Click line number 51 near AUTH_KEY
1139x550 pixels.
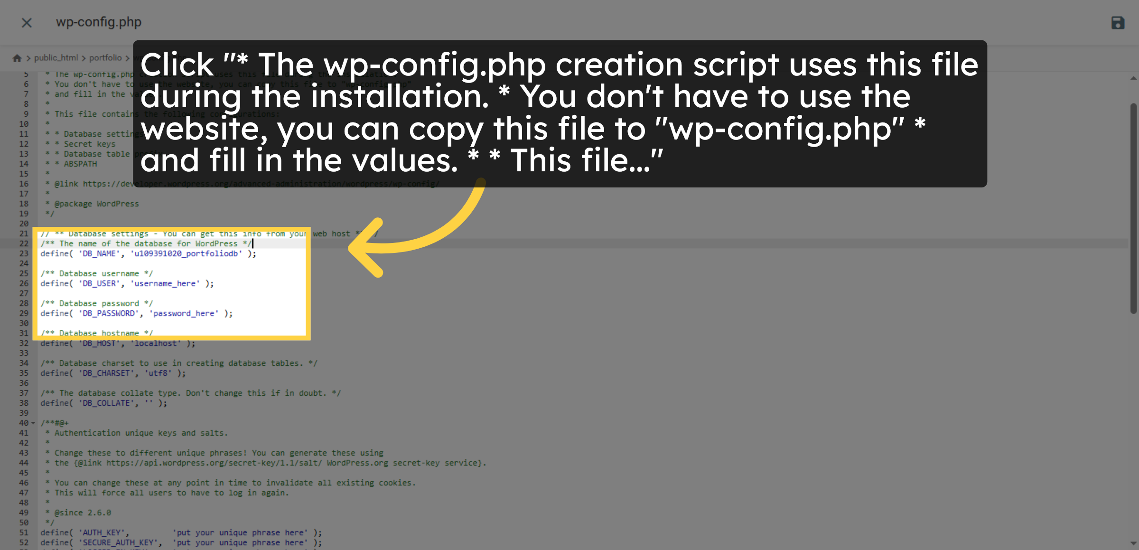(x=24, y=532)
